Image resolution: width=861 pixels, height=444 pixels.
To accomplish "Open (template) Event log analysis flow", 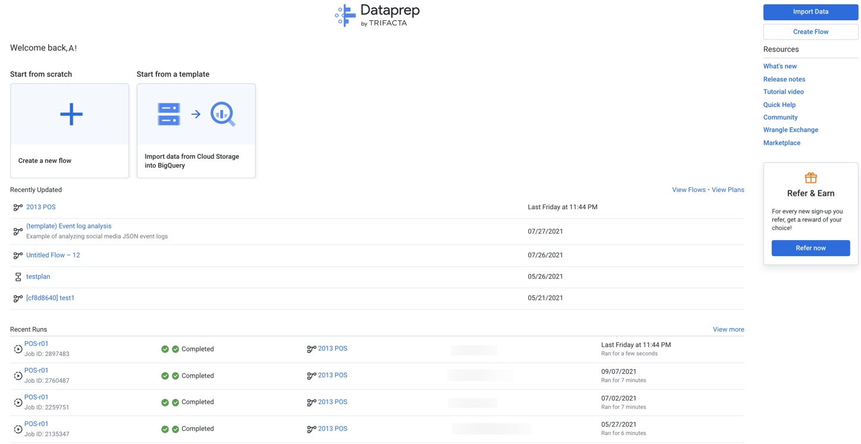I will point(68,226).
